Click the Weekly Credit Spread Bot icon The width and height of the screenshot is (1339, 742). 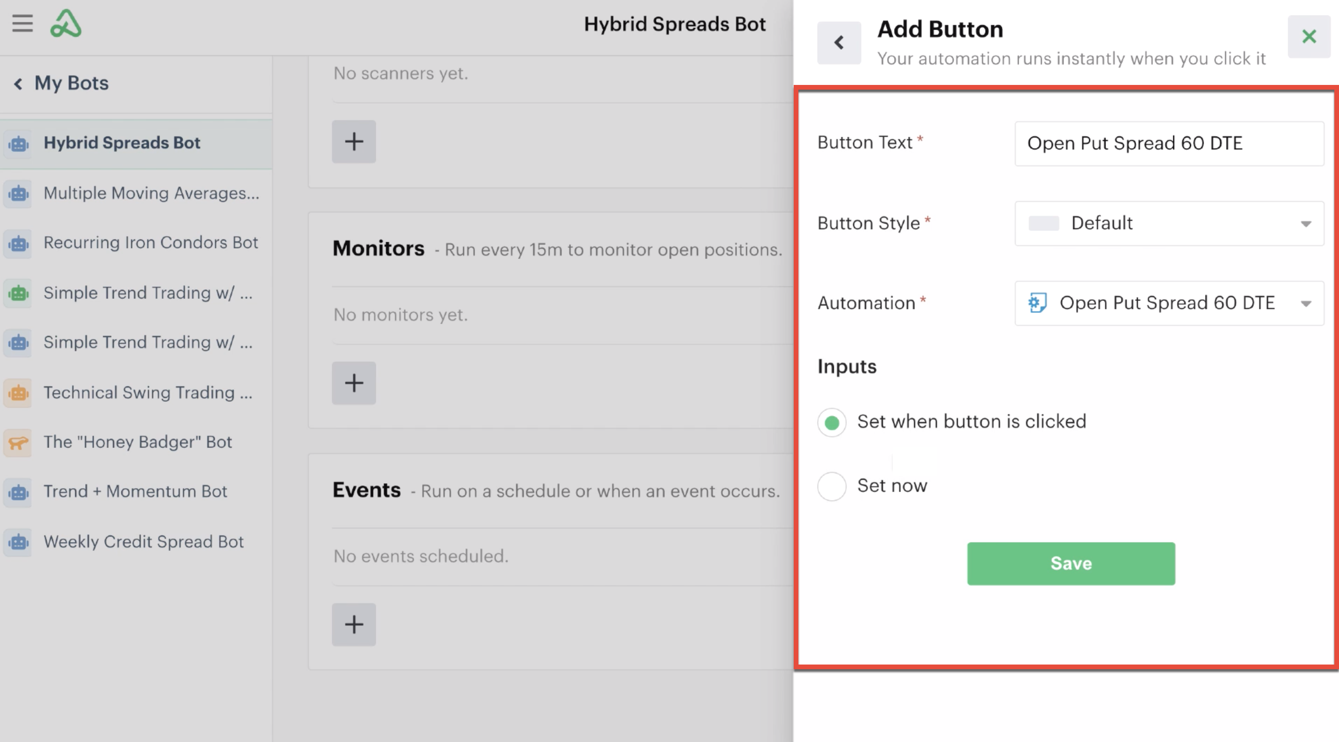[x=18, y=542]
